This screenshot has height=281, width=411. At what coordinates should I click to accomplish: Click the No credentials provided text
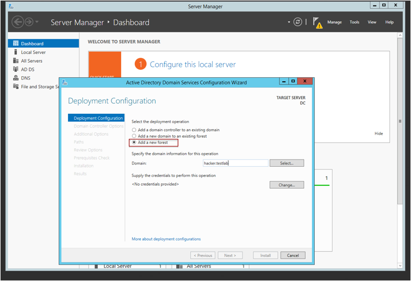coord(155,184)
